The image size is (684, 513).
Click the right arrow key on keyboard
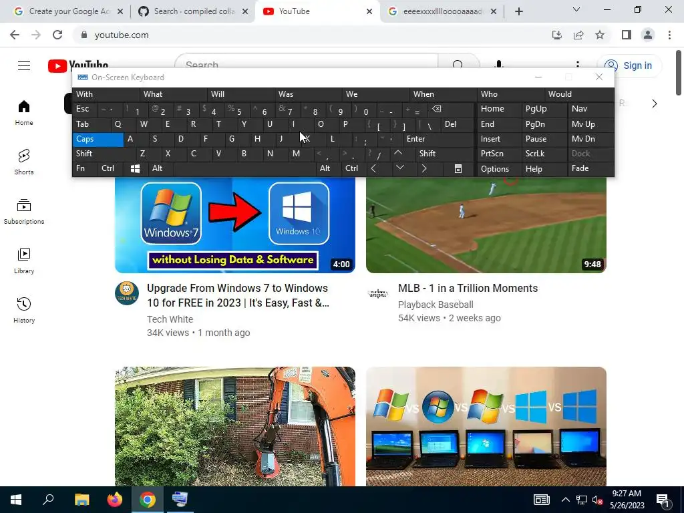coord(424,168)
